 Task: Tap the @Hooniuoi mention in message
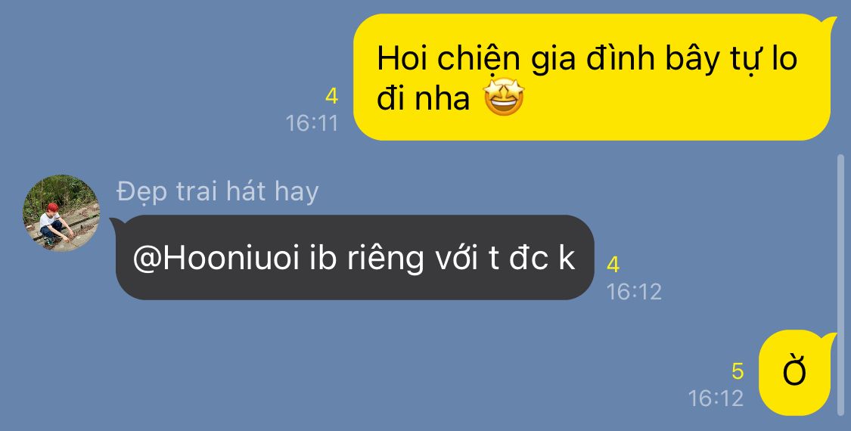point(216,259)
